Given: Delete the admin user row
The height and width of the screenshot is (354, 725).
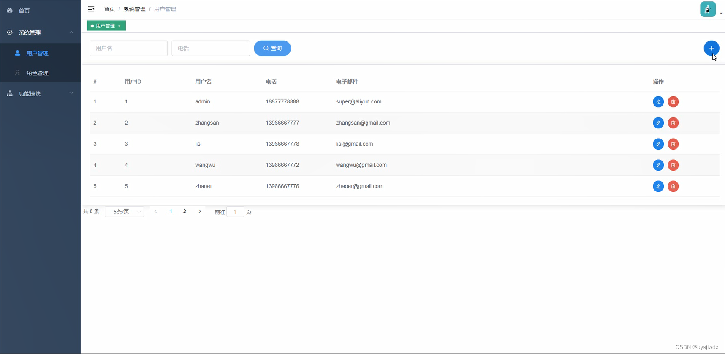Looking at the screenshot, I should click(x=673, y=102).
